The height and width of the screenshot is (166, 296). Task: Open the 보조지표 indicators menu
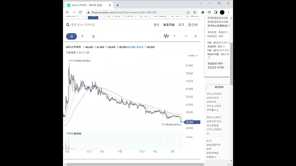(169, 25)
